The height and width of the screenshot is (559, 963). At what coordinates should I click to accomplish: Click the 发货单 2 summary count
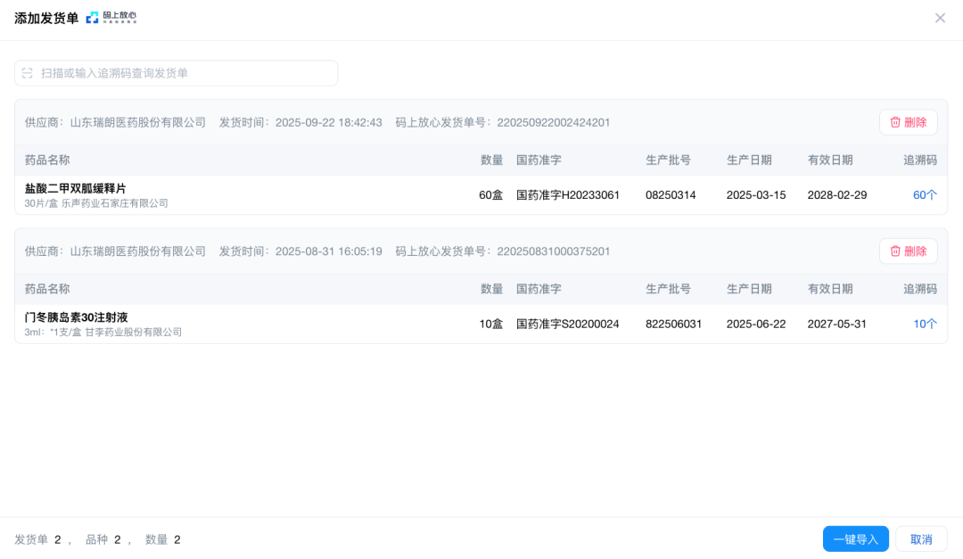pos(38,539)
